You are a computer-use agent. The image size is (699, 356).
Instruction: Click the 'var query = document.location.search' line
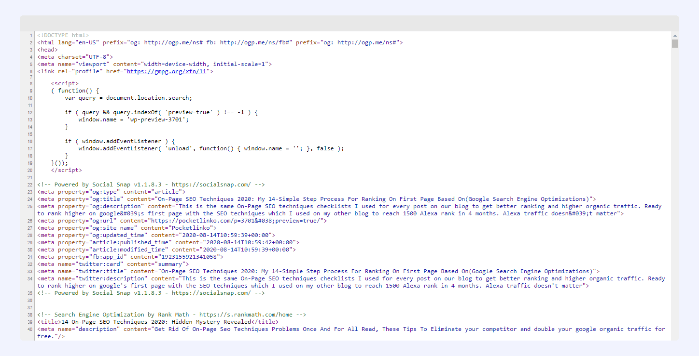tap(128, 98)
